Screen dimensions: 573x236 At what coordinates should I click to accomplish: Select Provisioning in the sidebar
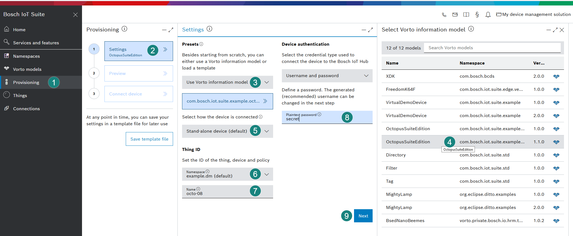coord(41,82)
